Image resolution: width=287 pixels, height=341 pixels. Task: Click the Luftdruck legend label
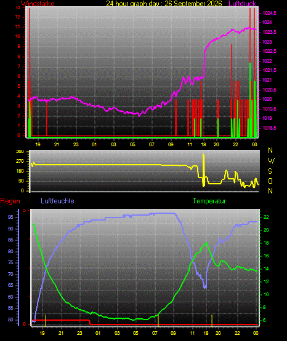pos(242,4)
